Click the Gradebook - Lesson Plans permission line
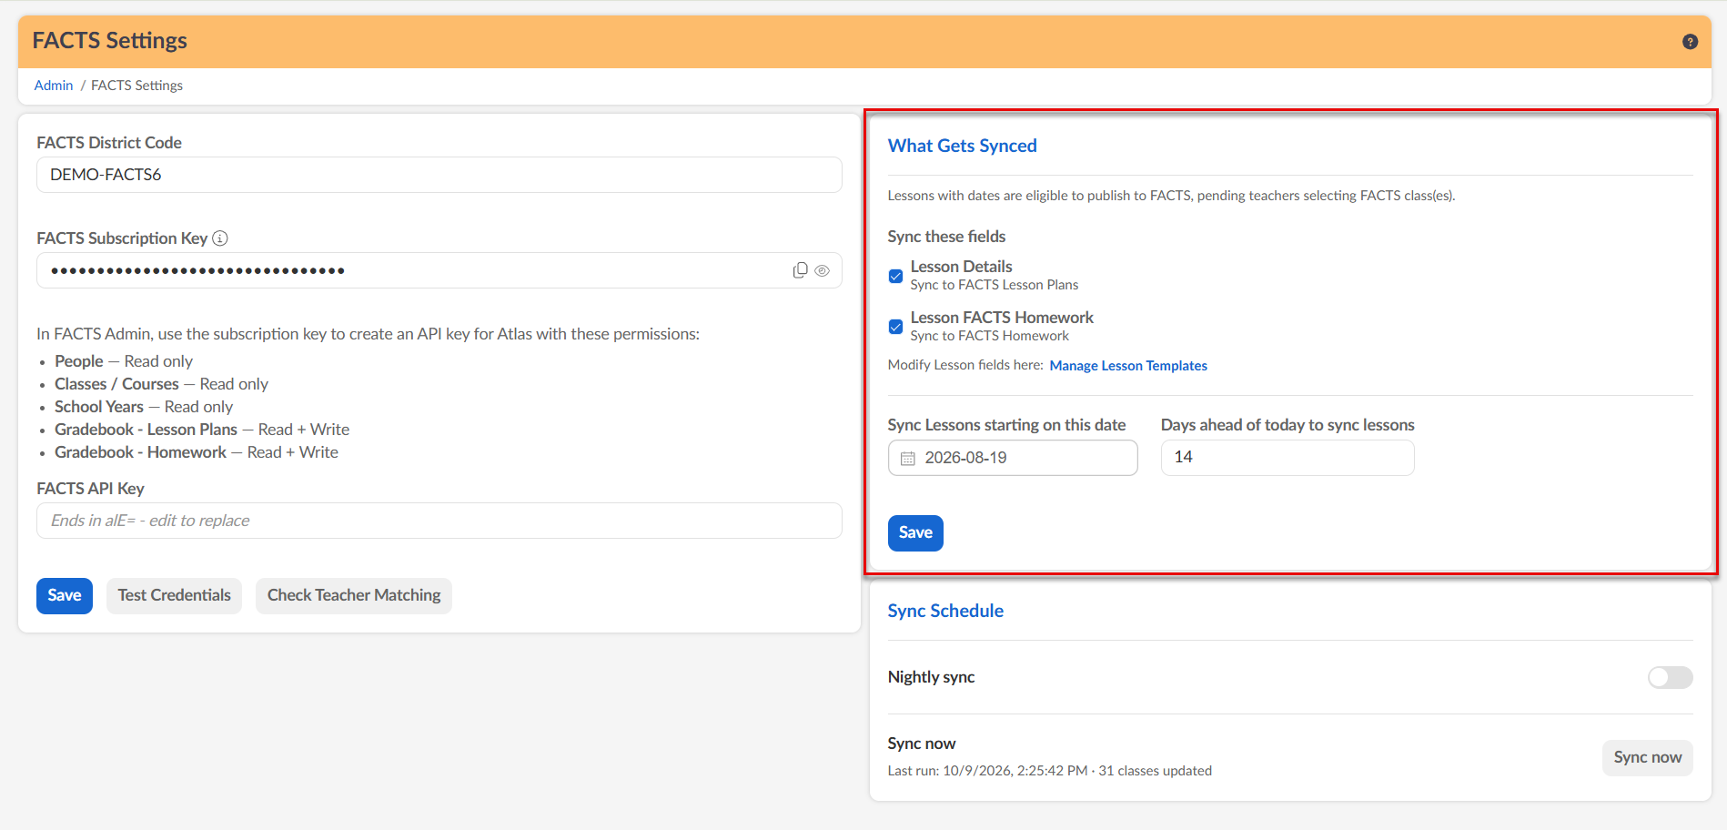 click(202, 430)
